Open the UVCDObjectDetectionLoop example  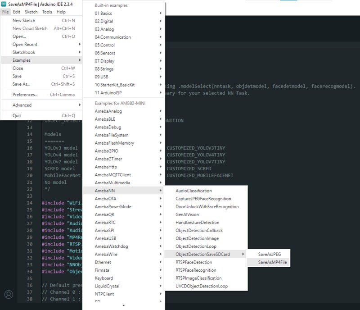[x=206, y=286]
